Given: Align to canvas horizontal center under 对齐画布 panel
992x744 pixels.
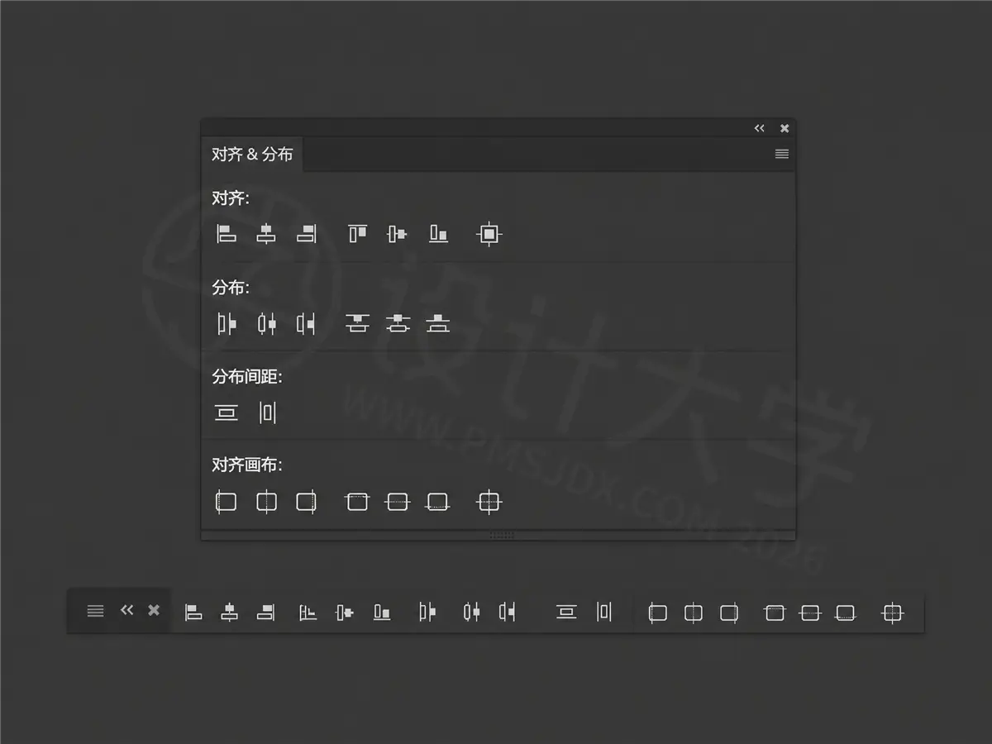Looking at the screenshot, I should [x=266, y=502].
